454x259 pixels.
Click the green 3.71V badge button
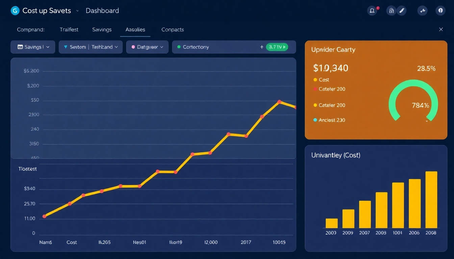tap(277, 47)
